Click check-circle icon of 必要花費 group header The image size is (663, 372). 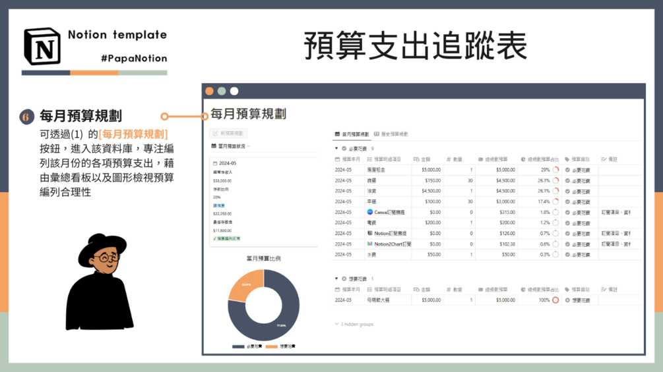(x=344, y=148)
